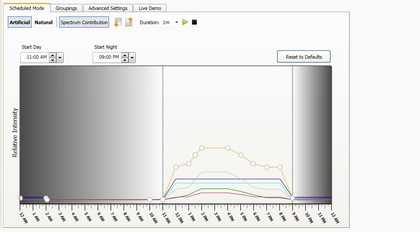Image resolution: width=420 pixels, height=232 pixels.
Task: Select the orange curve peak point at 2 PM
Action: [202, 148]
